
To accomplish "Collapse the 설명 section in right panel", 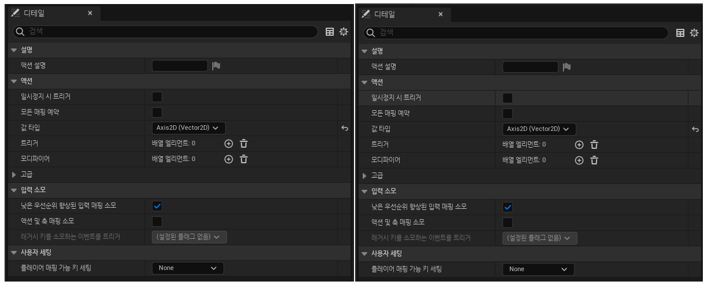I will tap(364, 51).
